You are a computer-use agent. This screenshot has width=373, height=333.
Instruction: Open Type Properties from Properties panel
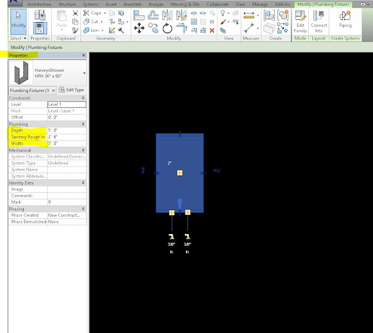click(x=40, y=15)
